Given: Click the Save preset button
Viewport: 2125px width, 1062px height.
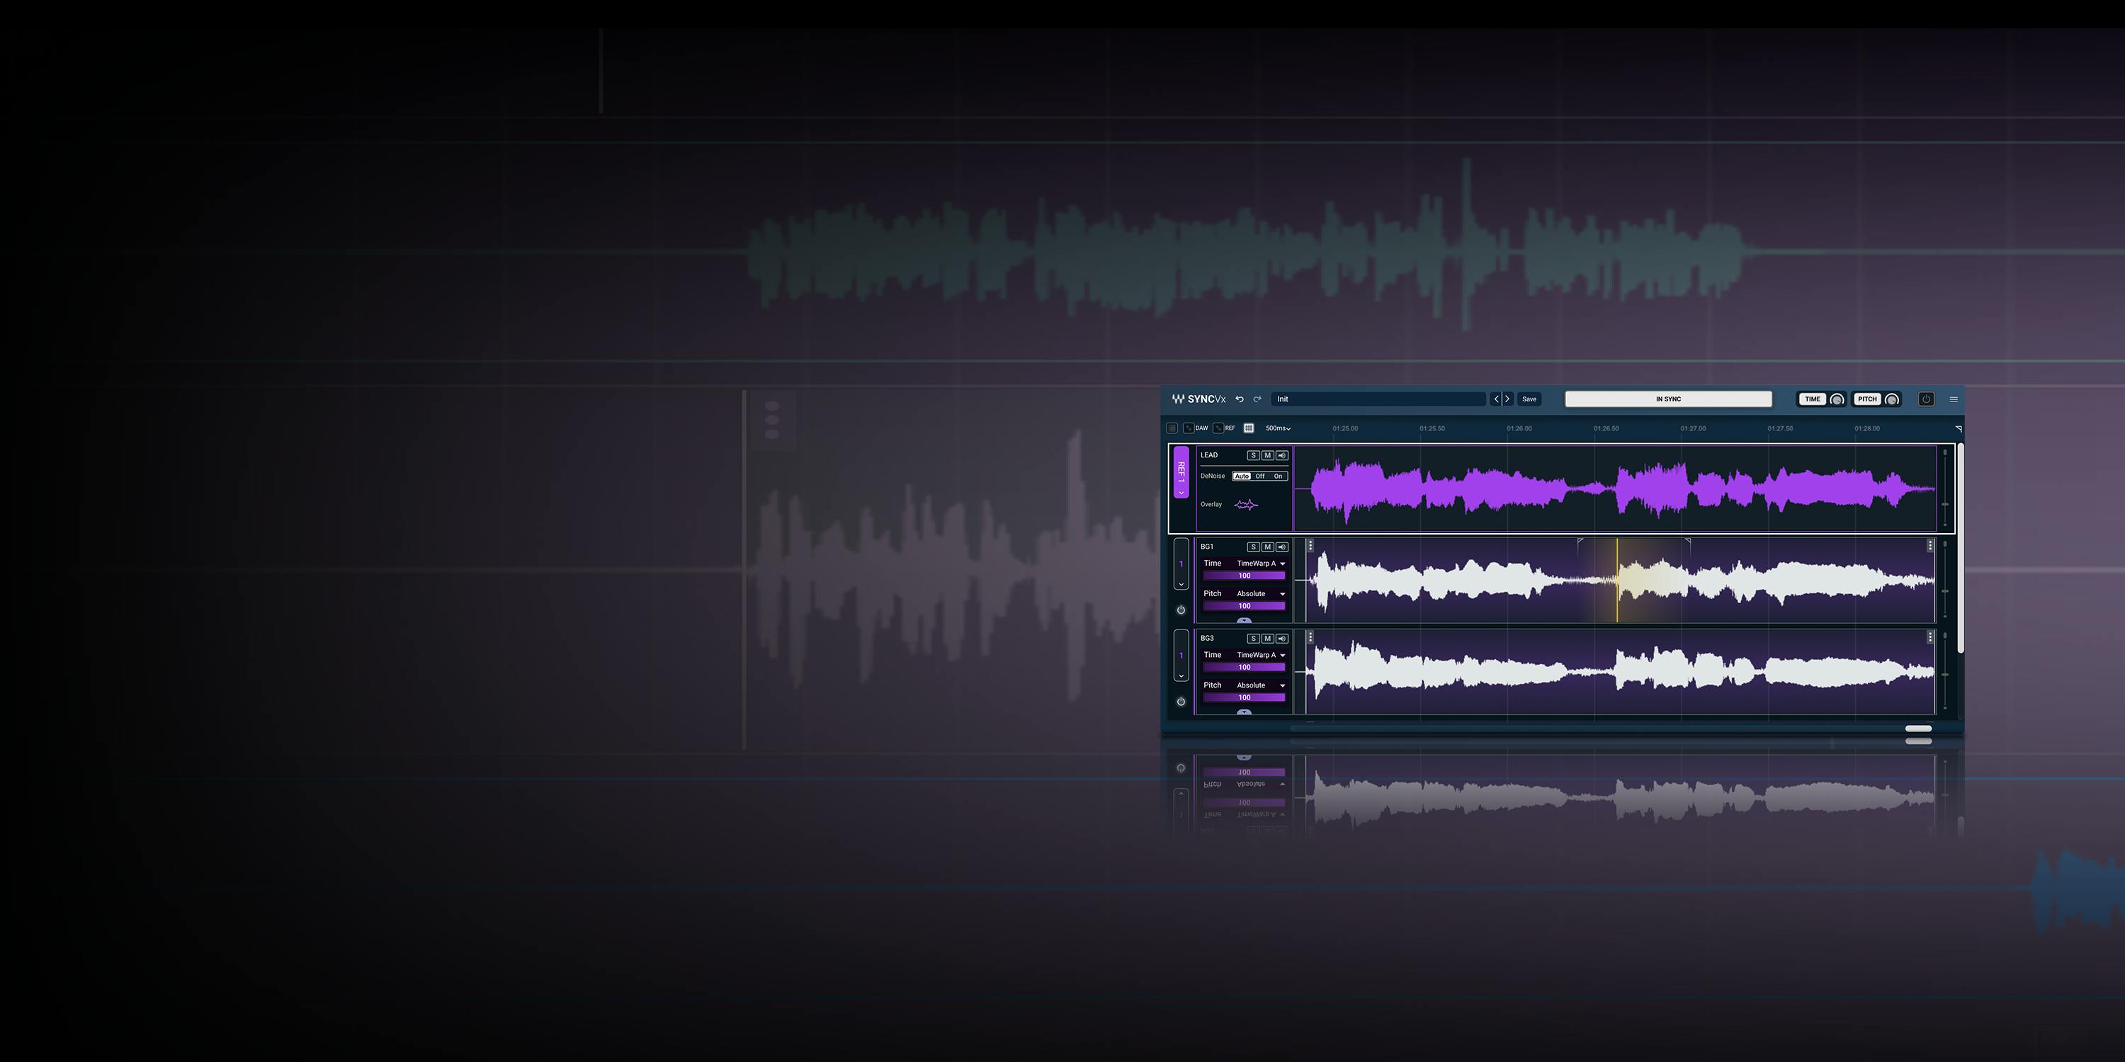Looking at the screenshot, I should (1529, 399).
